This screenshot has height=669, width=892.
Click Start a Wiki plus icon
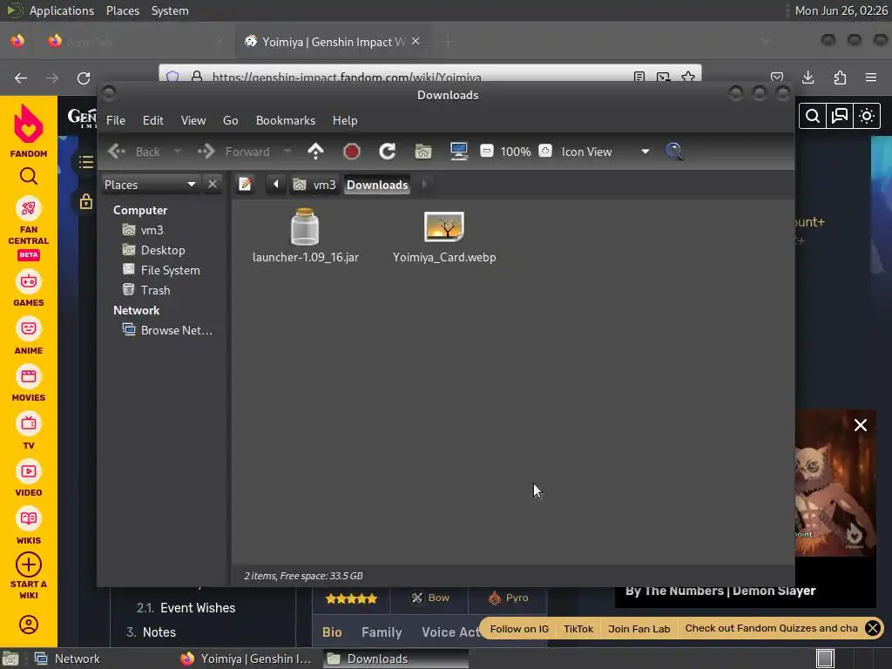point(29,564)
